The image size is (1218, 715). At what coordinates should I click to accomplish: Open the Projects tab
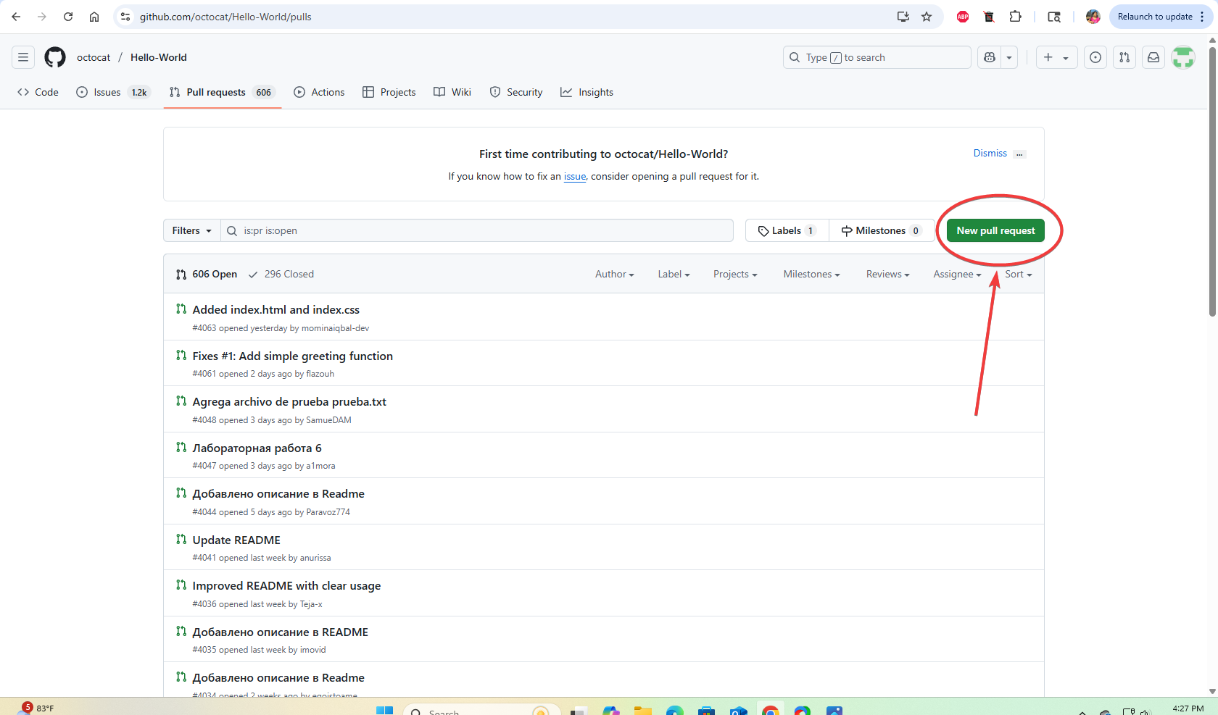coord(389,92)
